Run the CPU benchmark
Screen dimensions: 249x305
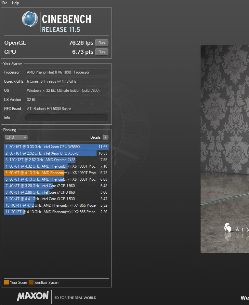coord(101,52)
